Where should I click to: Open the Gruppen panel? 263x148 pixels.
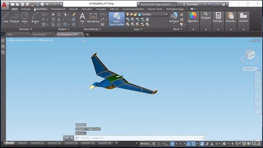tap(205, 16)
